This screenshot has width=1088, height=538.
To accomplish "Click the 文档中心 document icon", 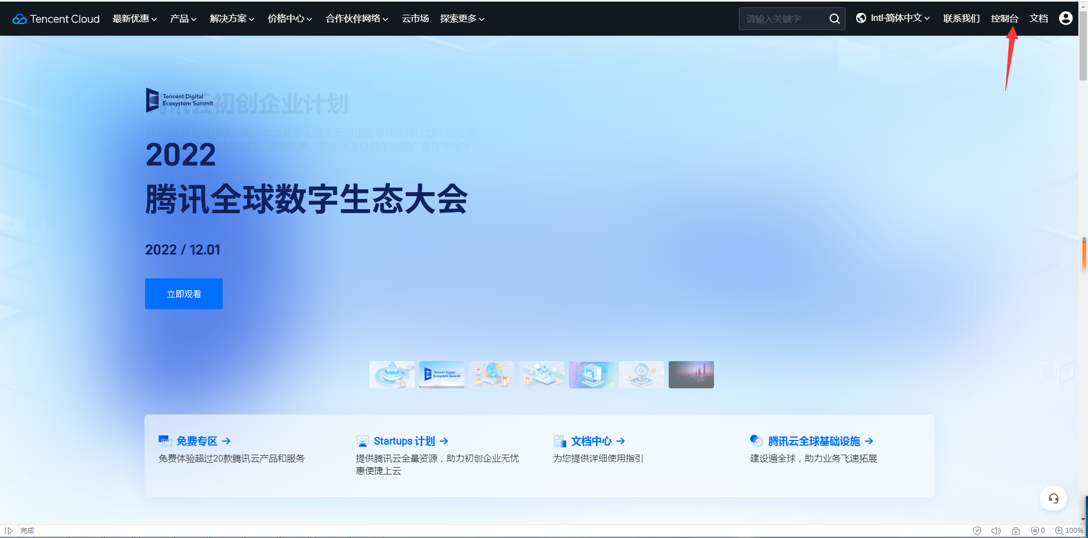I will click(x=560, y=440).
